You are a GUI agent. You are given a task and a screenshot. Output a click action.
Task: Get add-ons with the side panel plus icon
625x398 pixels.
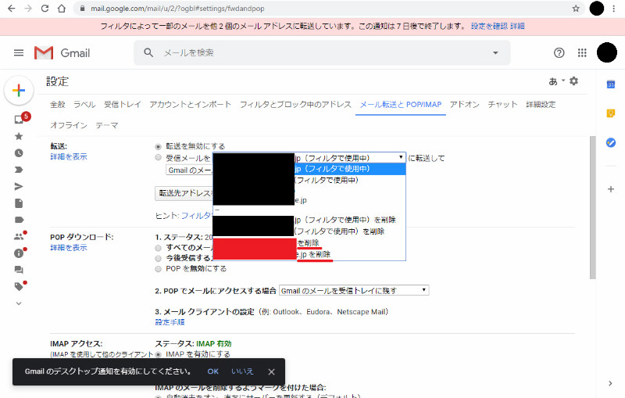click(611, 189)
